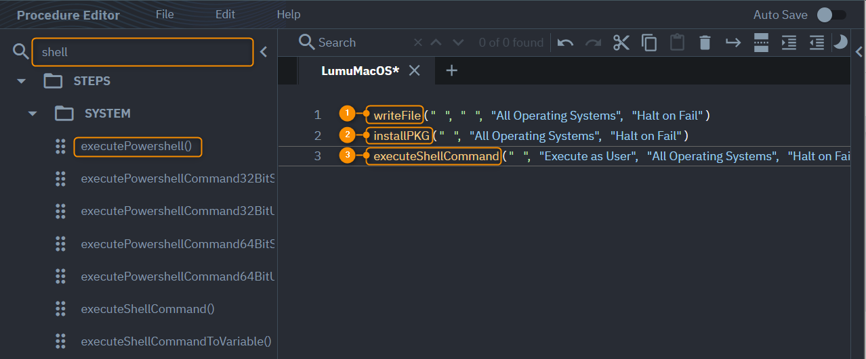The image size is (866, 359).
Task: Click the Cut scissors icon
Action: [621, 43]
